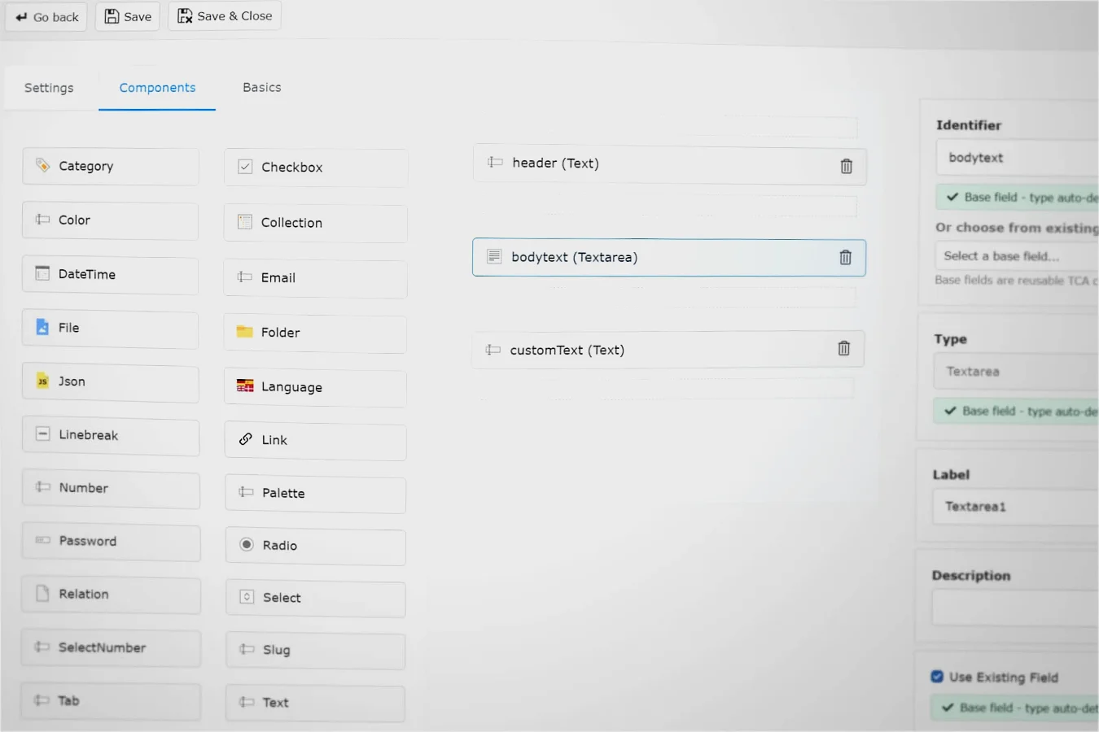Click the SelectNumber component icon

tap(42, 647)
